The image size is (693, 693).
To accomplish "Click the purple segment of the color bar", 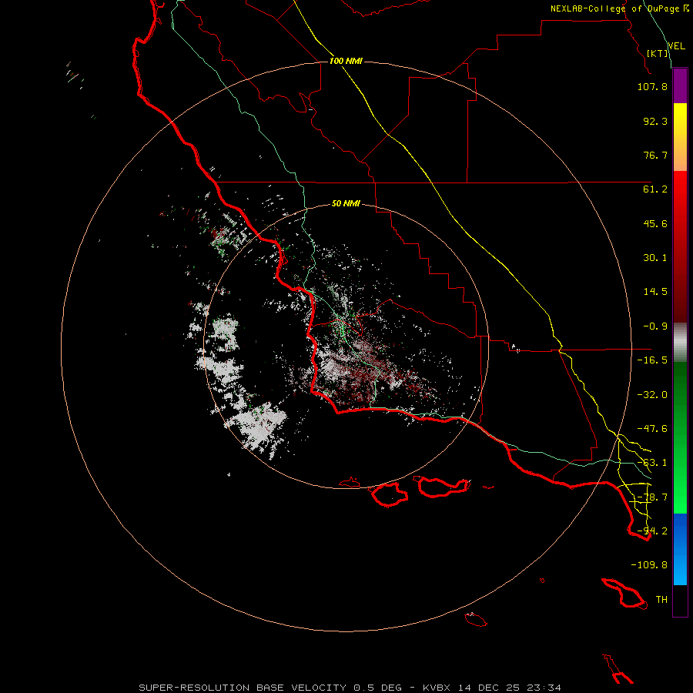I will pyautogui.click(x=680, y=85).
